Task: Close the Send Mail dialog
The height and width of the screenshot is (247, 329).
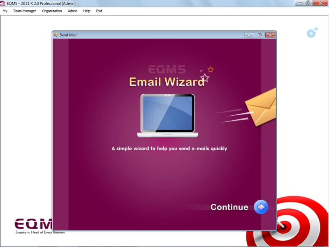Action: pyautogui.click(x=270, y=35)
